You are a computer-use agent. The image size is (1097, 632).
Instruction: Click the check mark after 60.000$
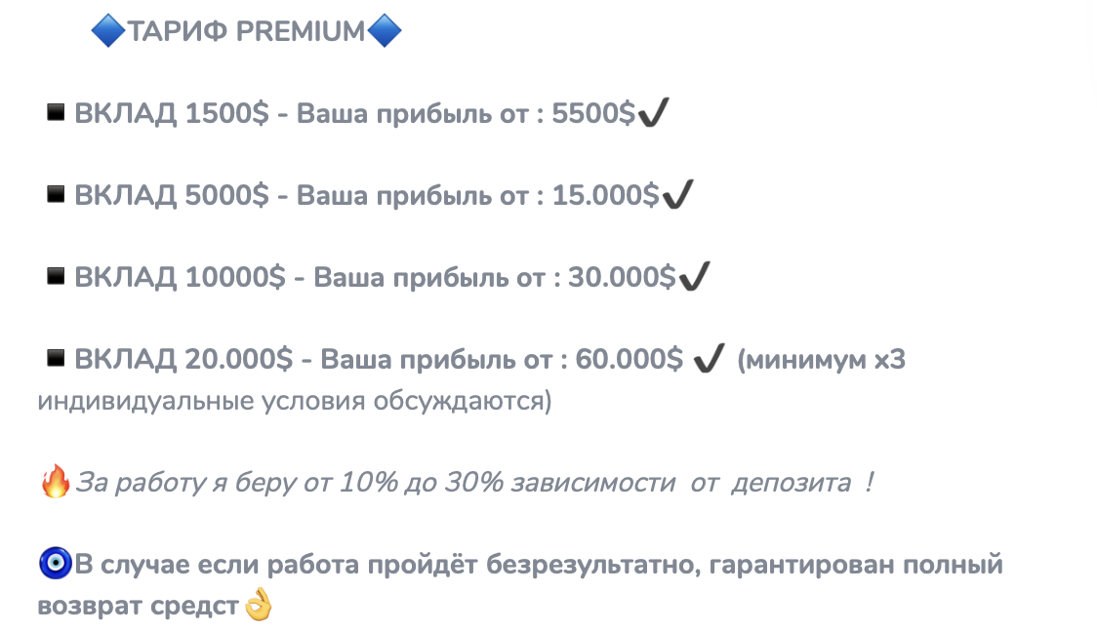pyautogui.click(x=708, y=360)
